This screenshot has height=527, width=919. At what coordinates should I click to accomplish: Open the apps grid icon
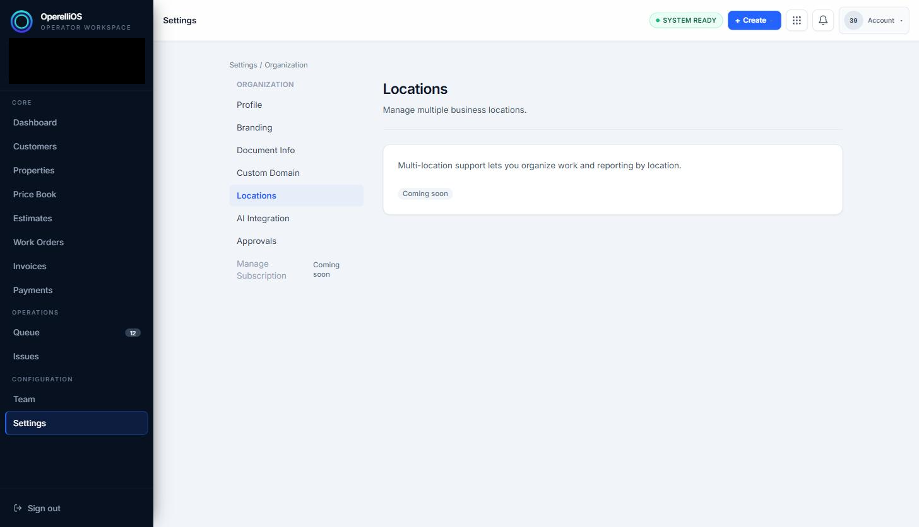[x=797, y=20]
